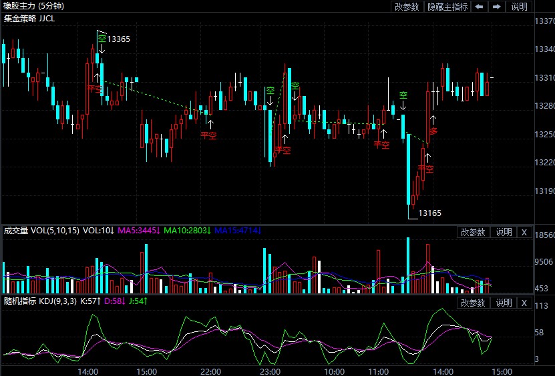Close the KDJ indicator panel
This screenshot has height=376, width=555.
[524, 303]
